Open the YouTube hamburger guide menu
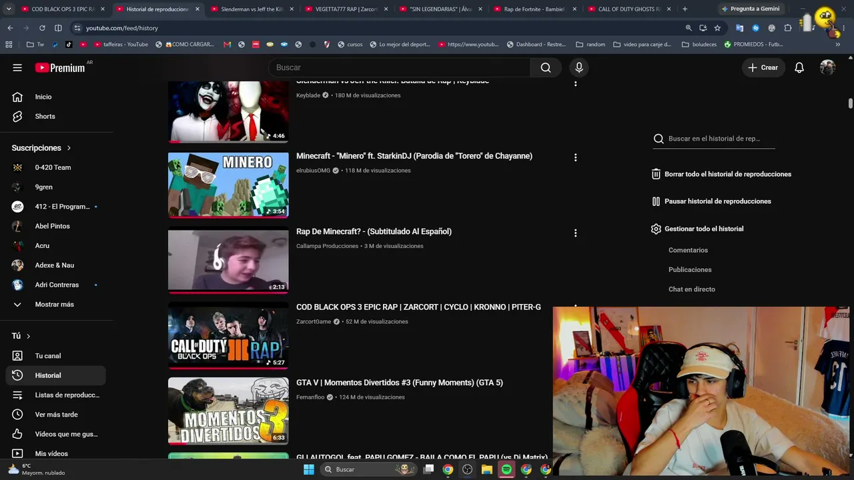The height and width of the screenshot is (480, 854). (17, 67)
